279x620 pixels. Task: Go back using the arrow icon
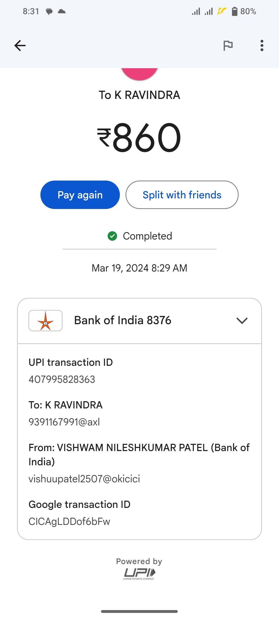click(20, 46)
